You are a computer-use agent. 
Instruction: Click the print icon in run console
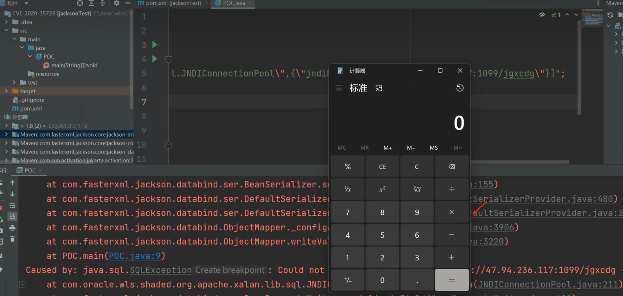(x=12, y=228)
